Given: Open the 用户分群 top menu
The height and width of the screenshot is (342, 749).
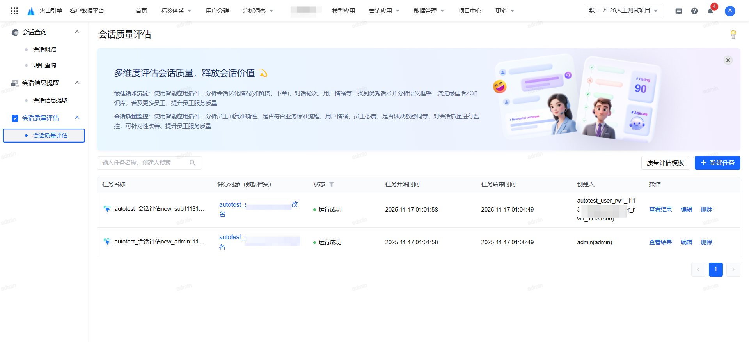Looking at the screenshot, I should pos(217,11).
